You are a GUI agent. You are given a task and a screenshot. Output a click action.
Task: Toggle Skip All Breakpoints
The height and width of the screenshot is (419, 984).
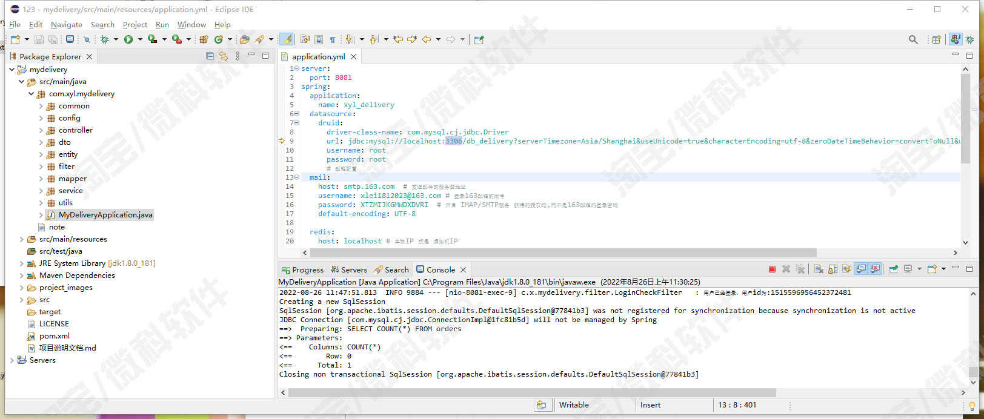[x=87, y=39]
